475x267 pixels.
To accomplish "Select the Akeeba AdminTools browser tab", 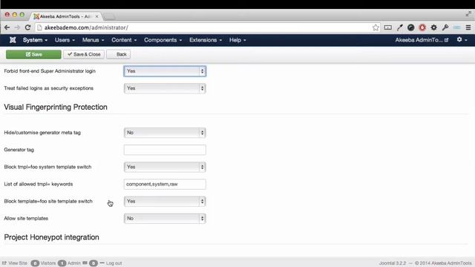I will pos(65,16).
